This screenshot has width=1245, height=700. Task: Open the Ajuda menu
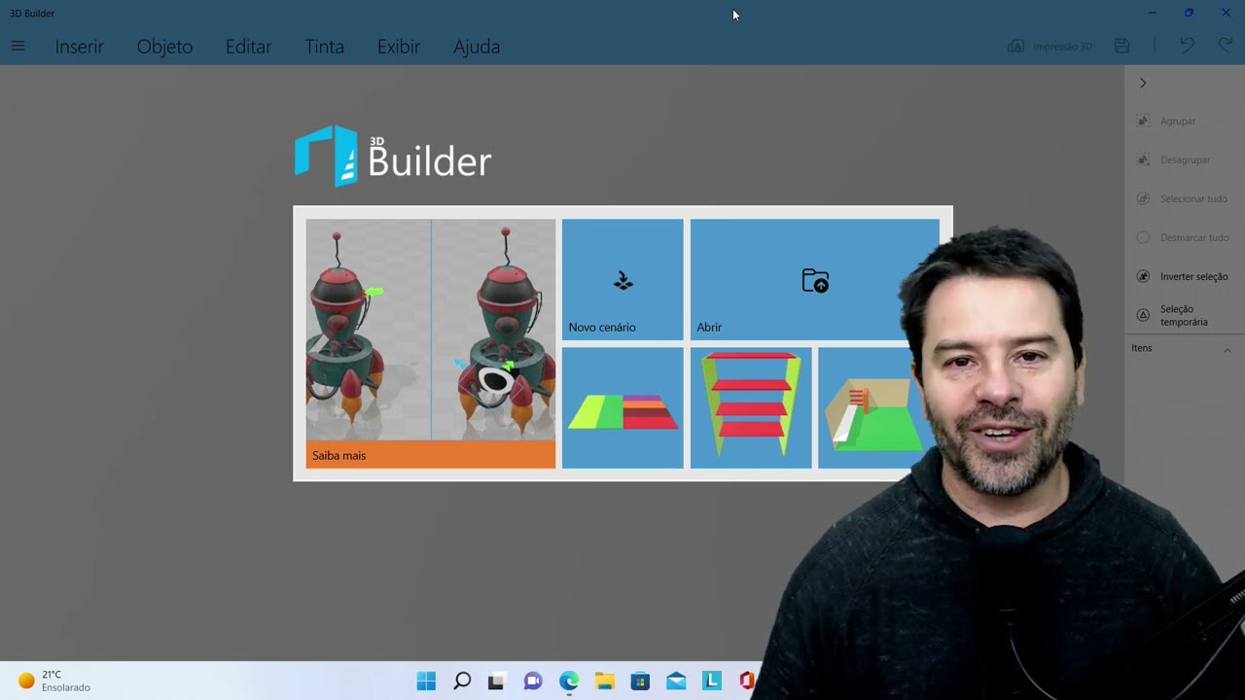(477, 47)
